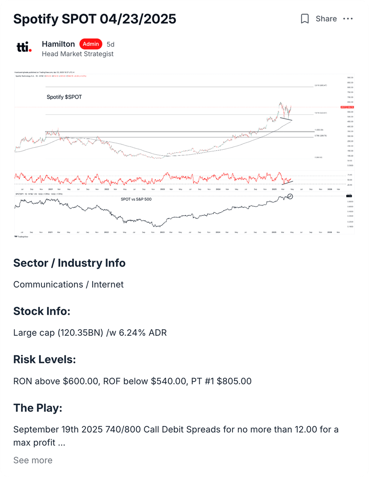Open the three-dot more options menu
The width and height of the screenshot is (369, 477).
pyautogui.click(x=348, y=19)
